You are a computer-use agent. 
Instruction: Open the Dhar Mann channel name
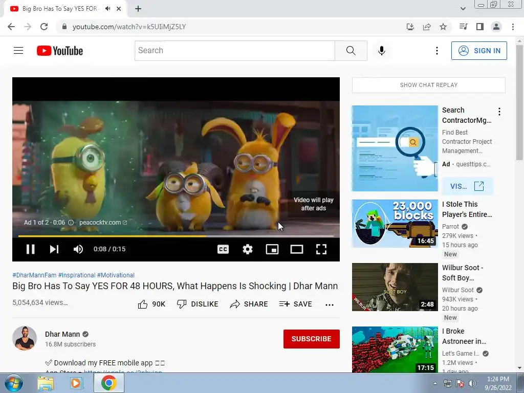tap(62, 334)
